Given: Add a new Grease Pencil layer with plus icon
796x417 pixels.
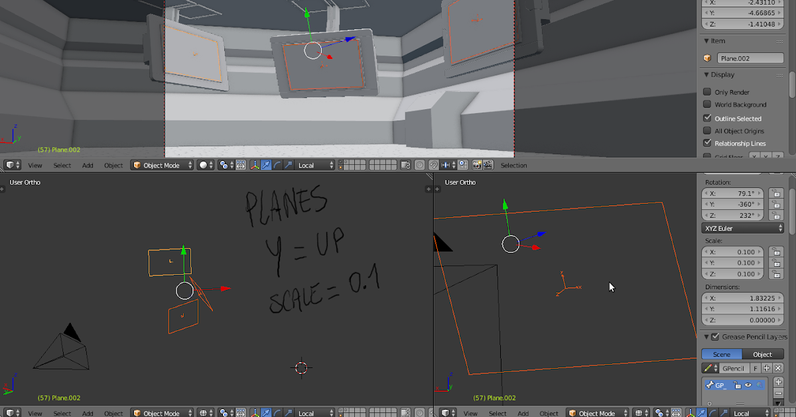Looking at the screenshot, I should coord(779,382).
